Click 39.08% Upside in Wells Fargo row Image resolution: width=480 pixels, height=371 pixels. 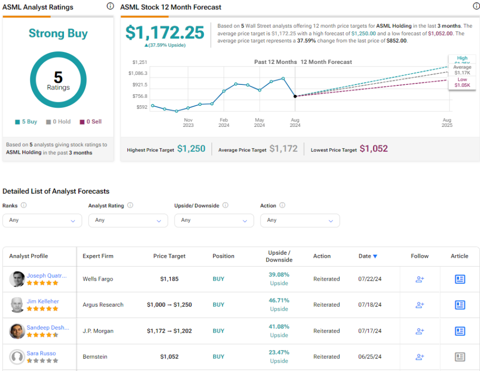coord(279,279)
